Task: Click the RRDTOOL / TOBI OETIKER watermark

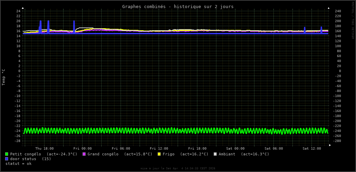Action: [x=353, y=20]
